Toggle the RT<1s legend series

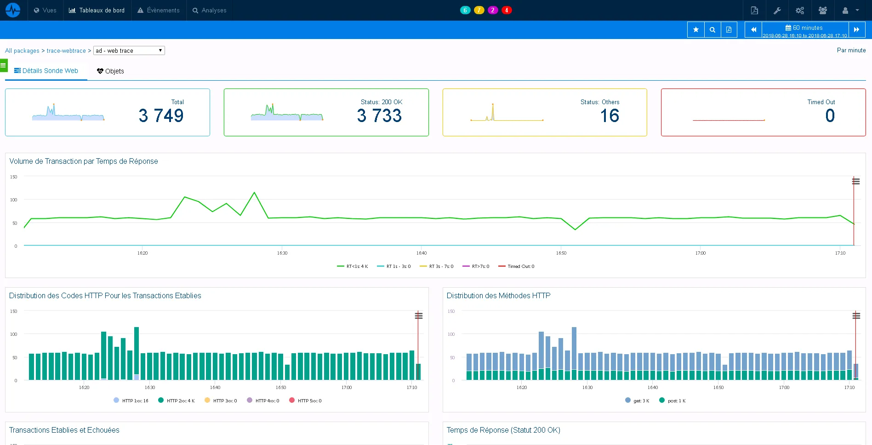(353, 266)
